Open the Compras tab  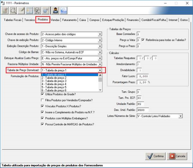94,20
